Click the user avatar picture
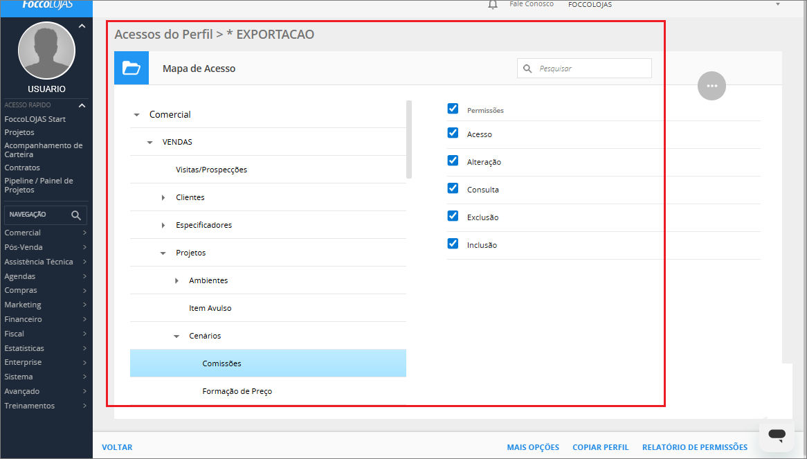The height and width of the screenshot is (459, 807). coord(46,51)
